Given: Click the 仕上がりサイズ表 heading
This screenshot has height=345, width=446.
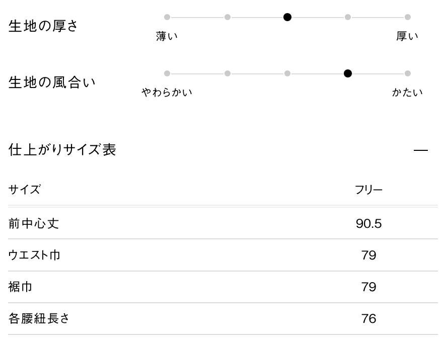Looking at the screenshot, I should point(62,150).
